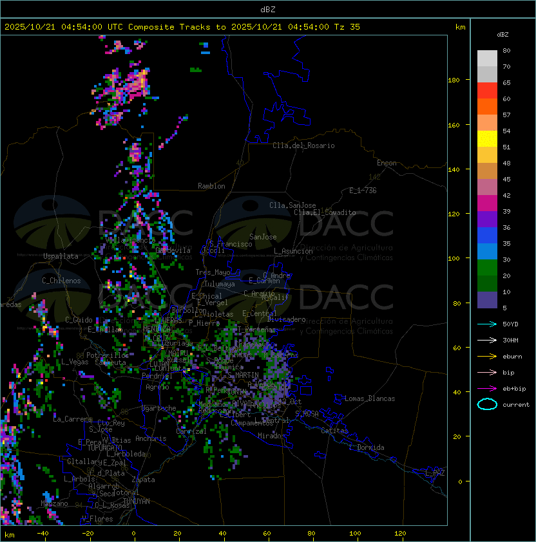
Task: Click the 'Manzano' map label
Action: coord(54,503)
